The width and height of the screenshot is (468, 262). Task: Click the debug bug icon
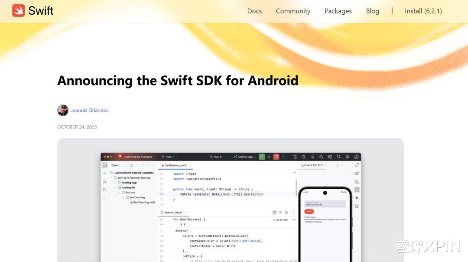pos(269,157)
